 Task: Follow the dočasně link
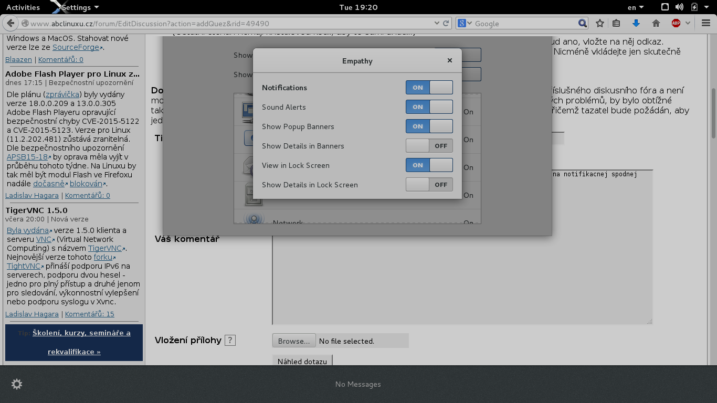(49, 184)
